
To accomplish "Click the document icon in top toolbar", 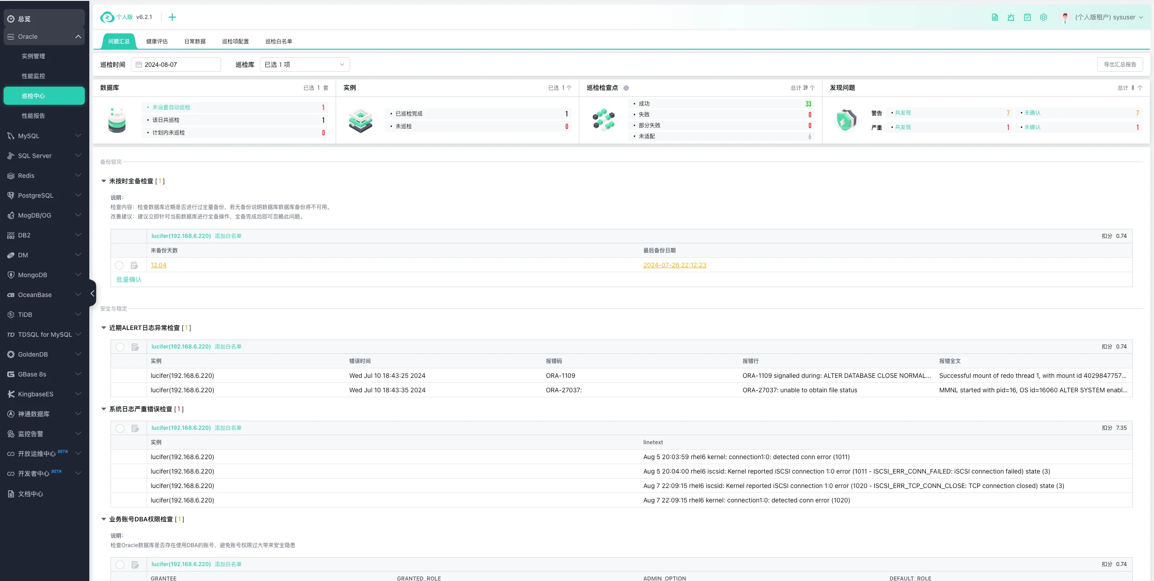I will pyautogui.click(x=994, y=17).
